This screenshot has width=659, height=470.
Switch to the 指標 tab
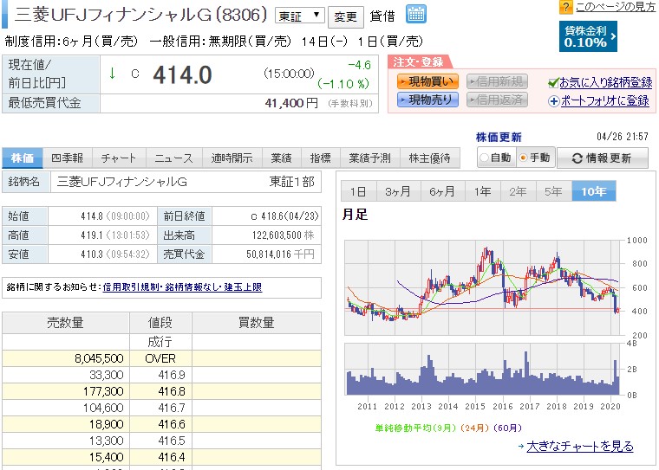pos(320,158)
